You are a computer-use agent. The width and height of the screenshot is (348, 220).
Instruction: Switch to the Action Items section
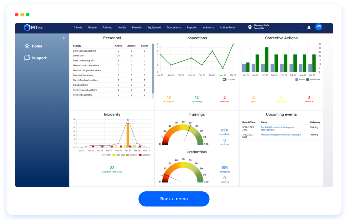coord(227,27)
